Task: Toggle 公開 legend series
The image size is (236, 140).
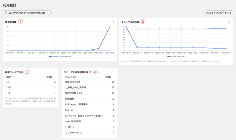Action: click(x=181, y=56)
